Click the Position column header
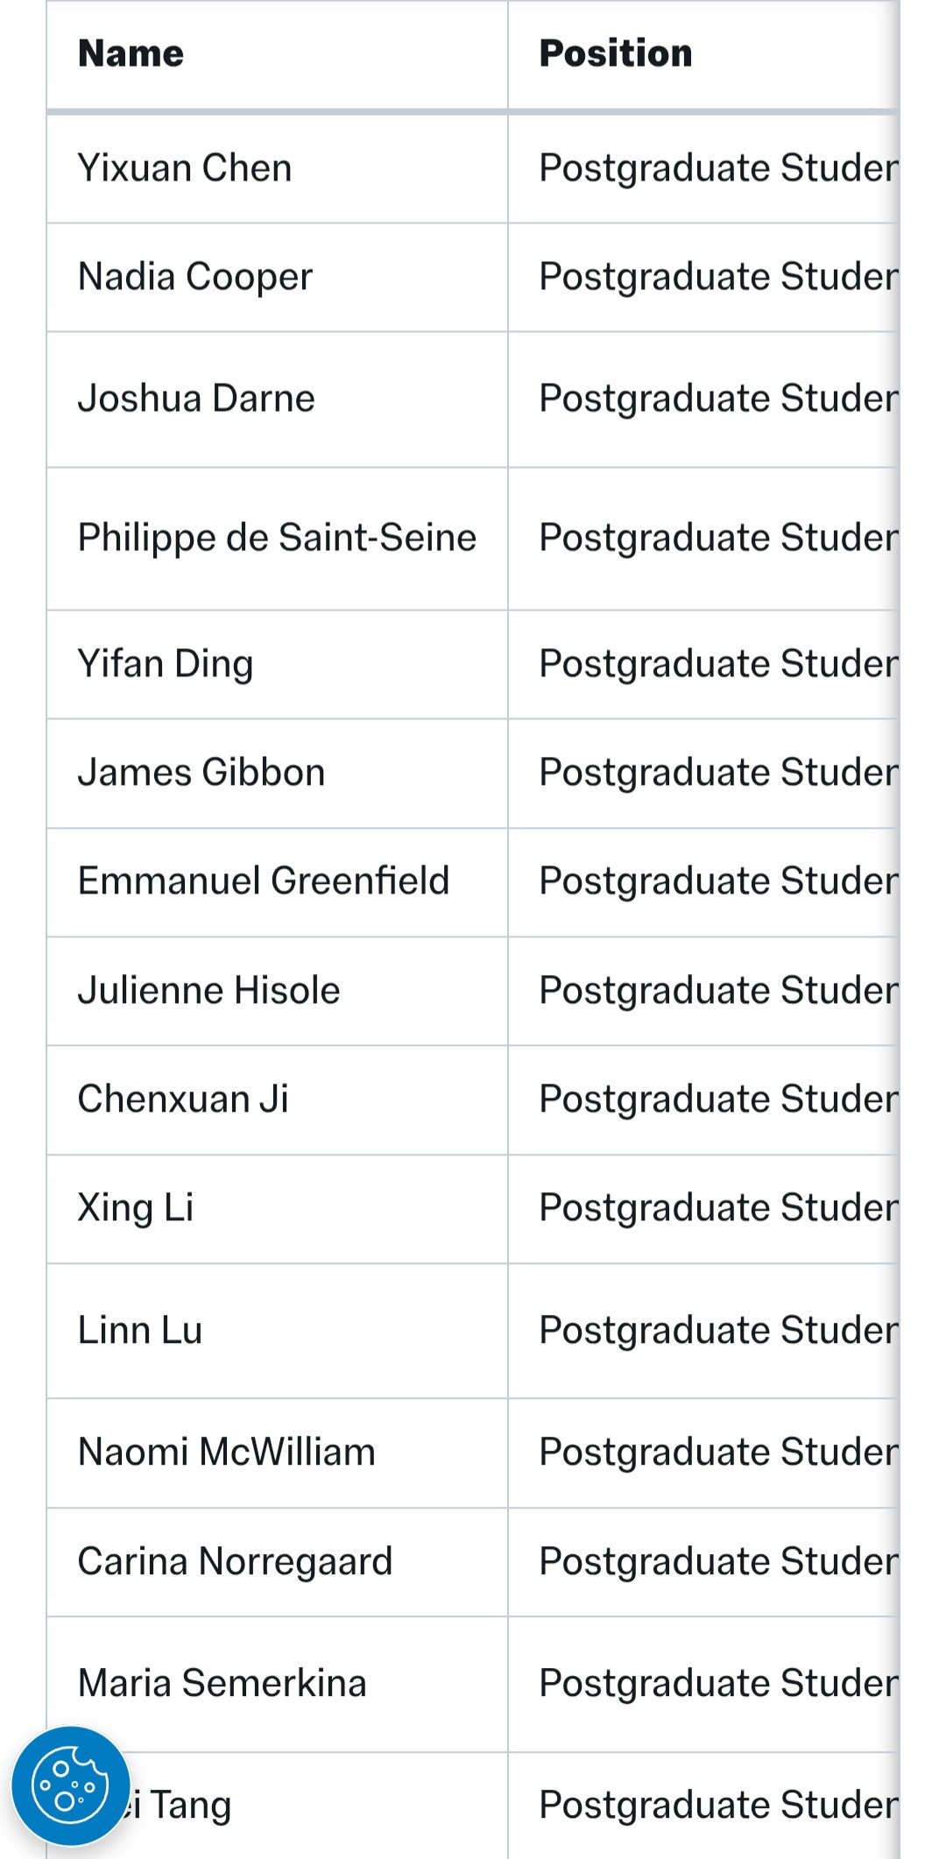 click(x=615, y=54)
